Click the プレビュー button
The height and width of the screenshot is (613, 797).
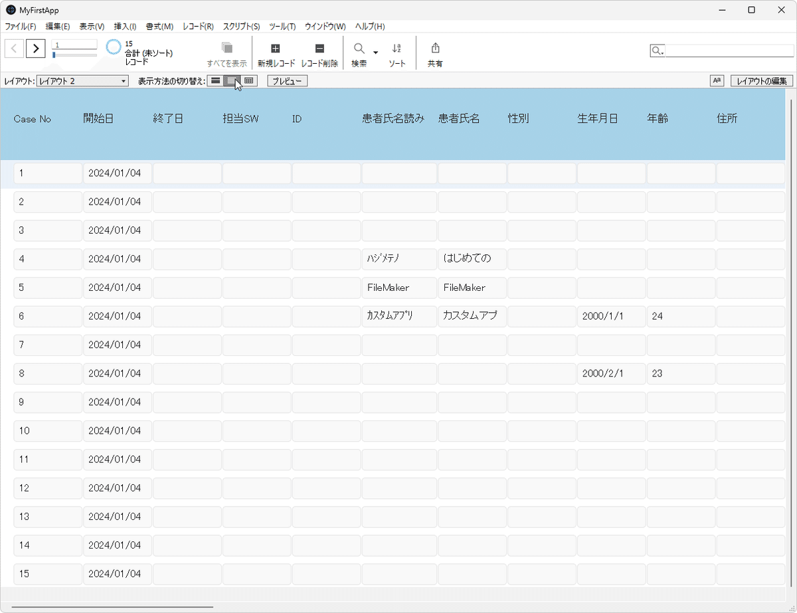point(288,81)
